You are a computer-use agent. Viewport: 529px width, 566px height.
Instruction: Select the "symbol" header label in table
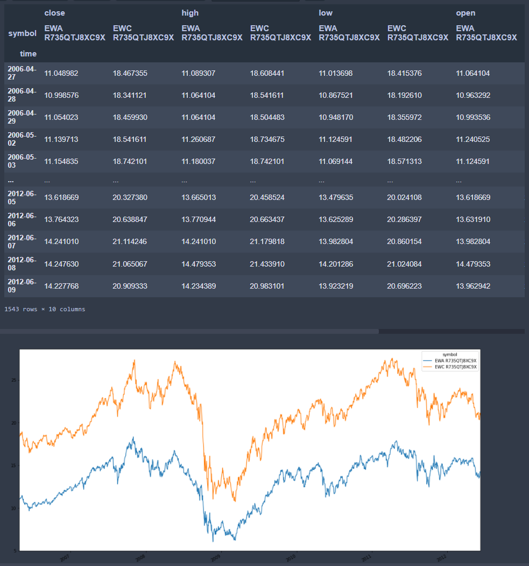click(x=22, y=33)
